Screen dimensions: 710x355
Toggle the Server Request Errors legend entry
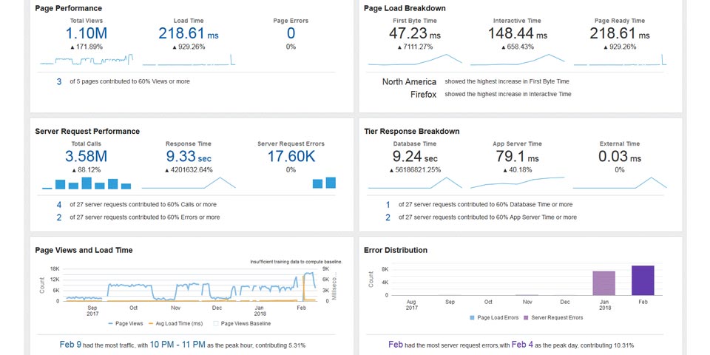[x=555, y=317]
